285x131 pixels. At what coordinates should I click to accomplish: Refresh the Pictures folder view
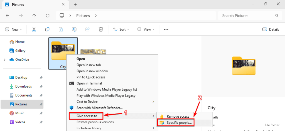pos(48,16)
